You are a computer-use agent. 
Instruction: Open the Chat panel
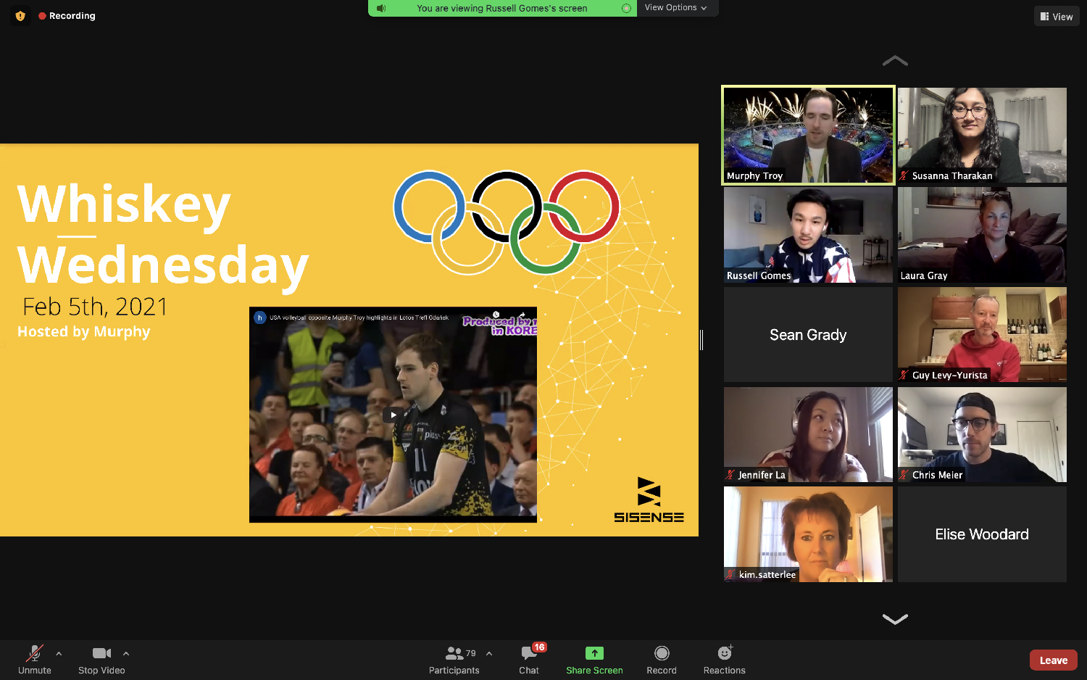click(529, 660)
